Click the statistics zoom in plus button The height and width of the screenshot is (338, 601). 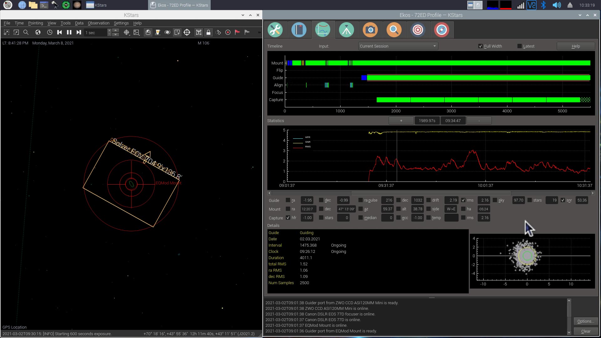[x=401, y=121]
